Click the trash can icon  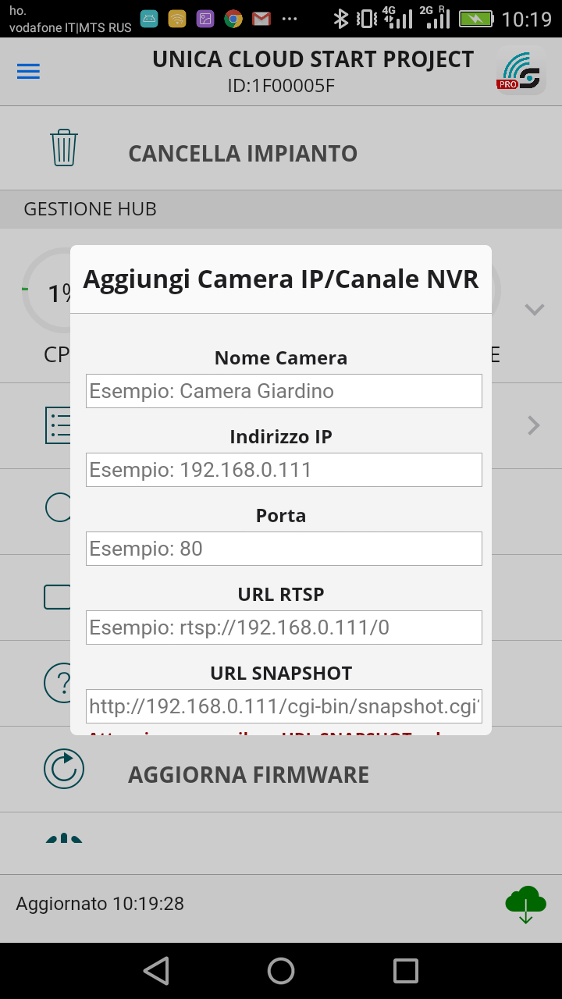pos(64,148)
